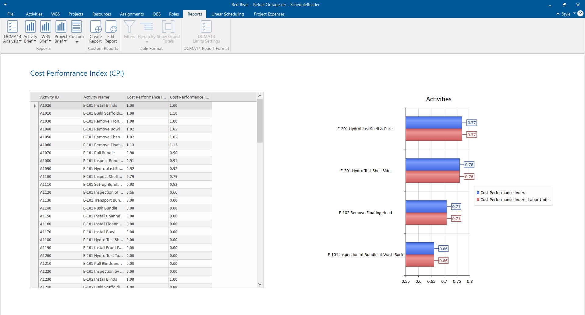Sort by the Activity ID column header

tap(50, 97)
